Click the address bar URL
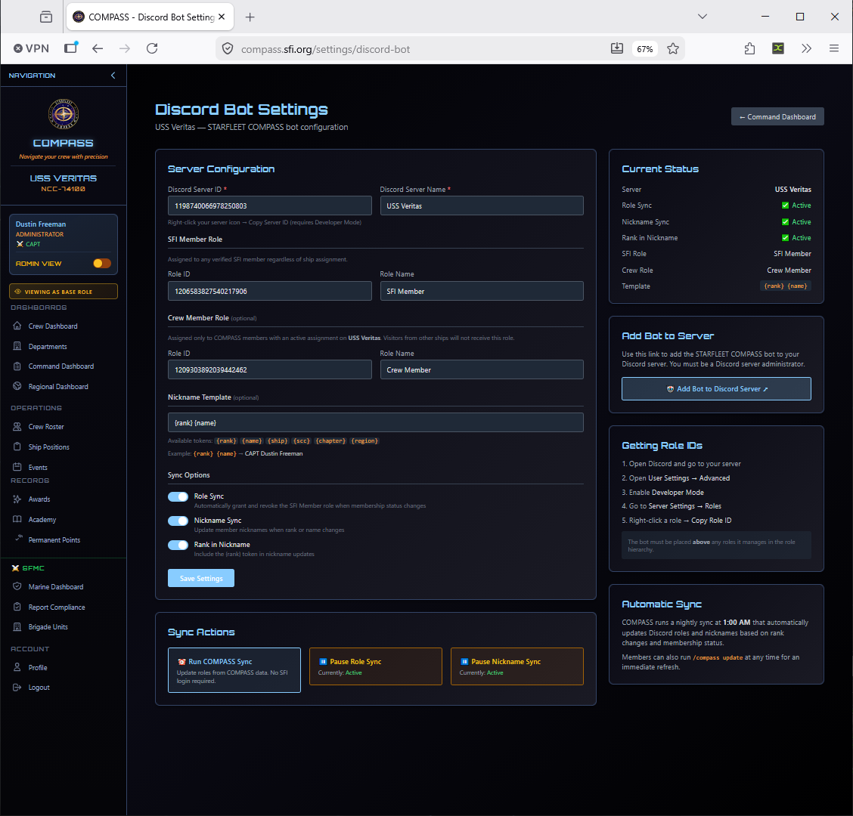 tap(325, 49)
